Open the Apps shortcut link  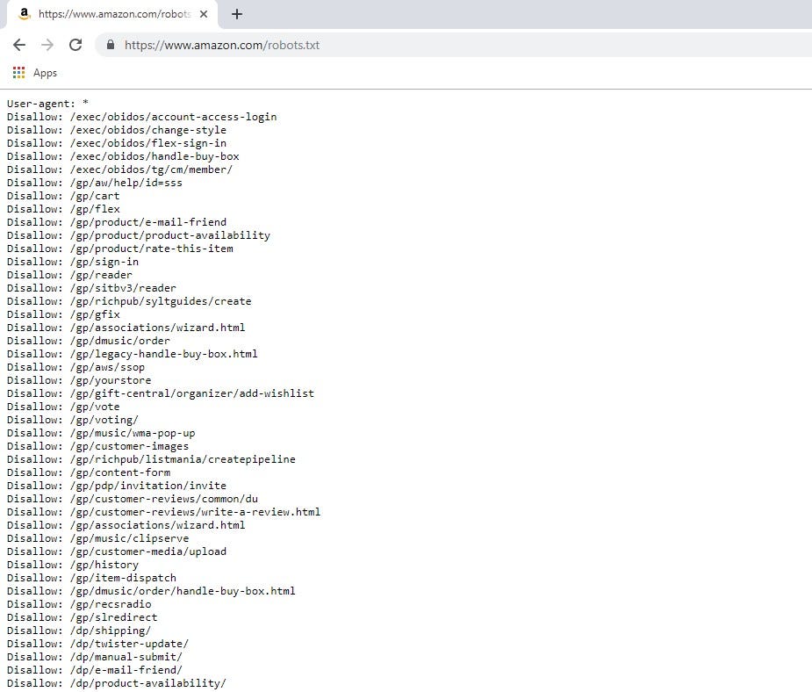pyautogui.click(x=45, y=73)
